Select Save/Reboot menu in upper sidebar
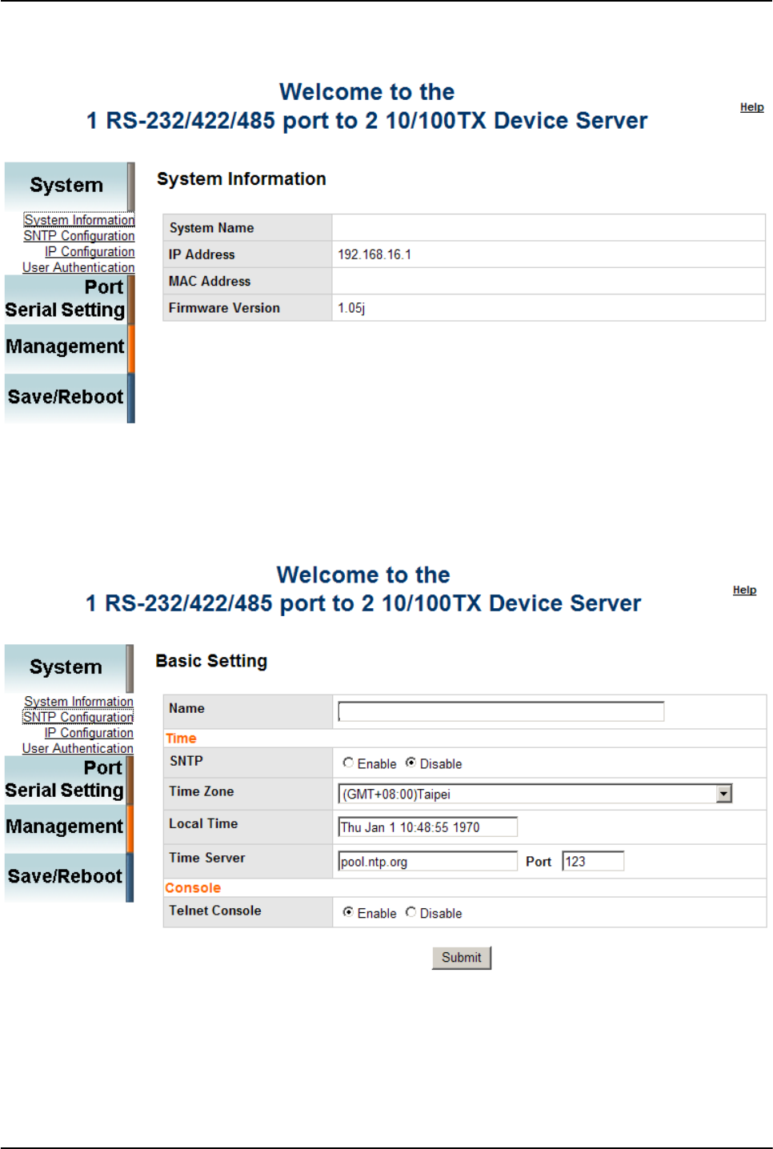The height and width of the screenshot is (1149, 773). click(70, 398)
